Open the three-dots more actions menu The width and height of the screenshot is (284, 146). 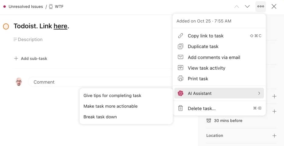coord(261,6)
